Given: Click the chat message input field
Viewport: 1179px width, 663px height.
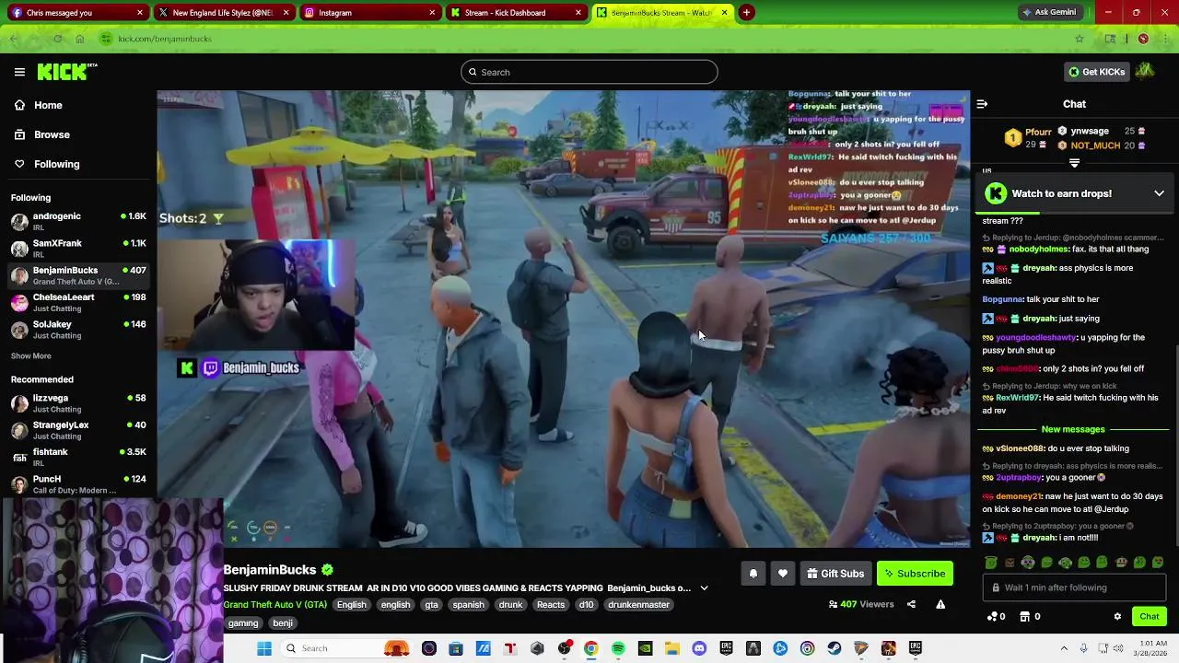Looking at the screenshot, I should pyautogui.click(x=1076, y=587).
